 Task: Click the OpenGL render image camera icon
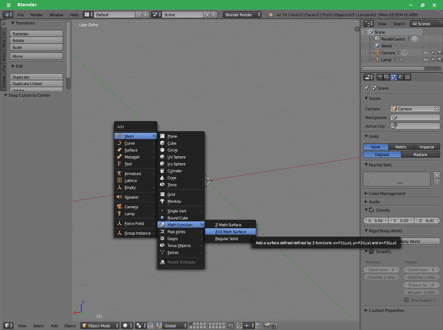tap(267, 326)
